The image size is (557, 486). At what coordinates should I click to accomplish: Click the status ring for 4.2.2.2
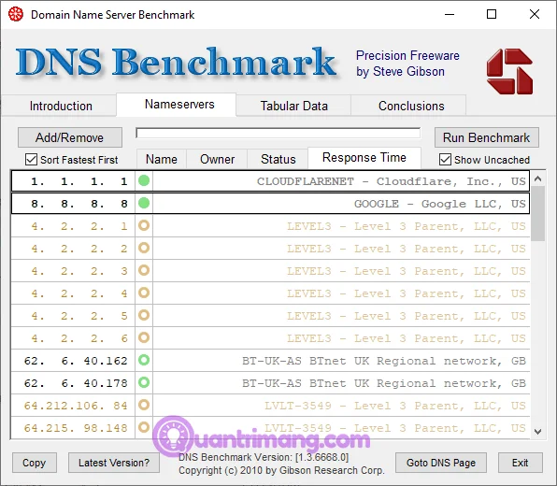pos(144,248)
